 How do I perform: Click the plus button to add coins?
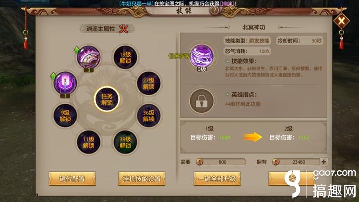324,162
